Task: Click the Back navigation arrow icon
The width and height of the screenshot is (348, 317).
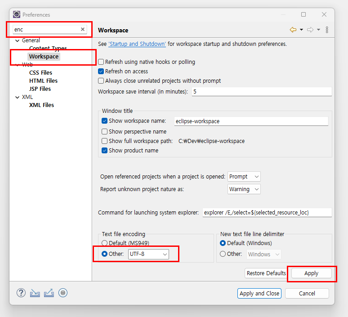Action: coord(293,30)
